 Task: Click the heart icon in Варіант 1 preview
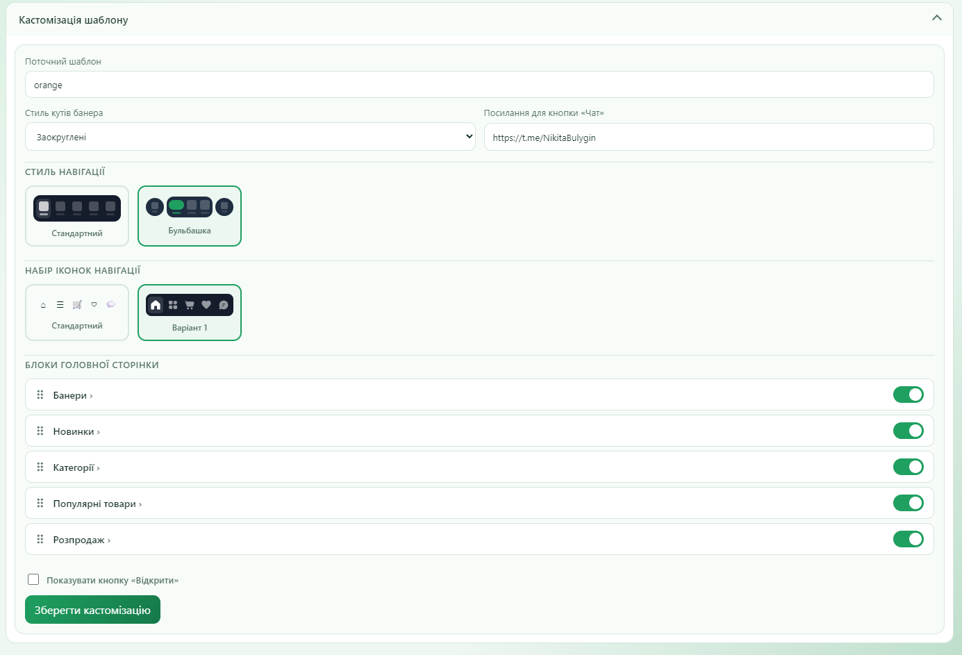[x=206, y=305]
